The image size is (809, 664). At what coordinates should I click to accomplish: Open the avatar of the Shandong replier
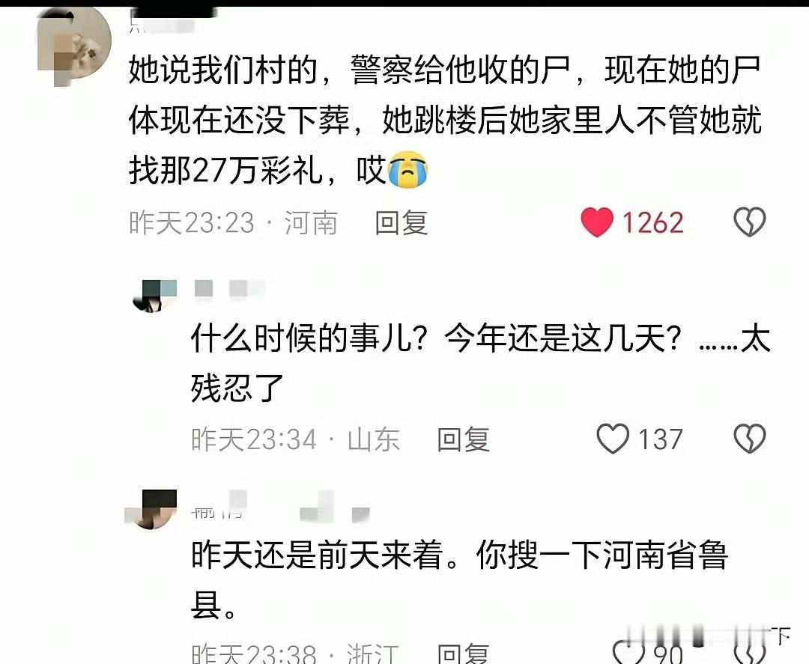coord(154,296)
